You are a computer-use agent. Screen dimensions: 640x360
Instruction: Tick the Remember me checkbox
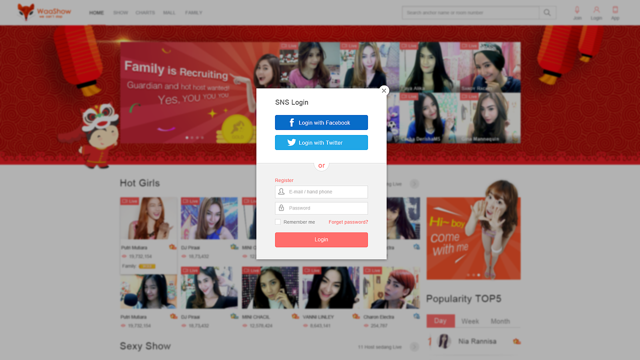pos(278,222)
